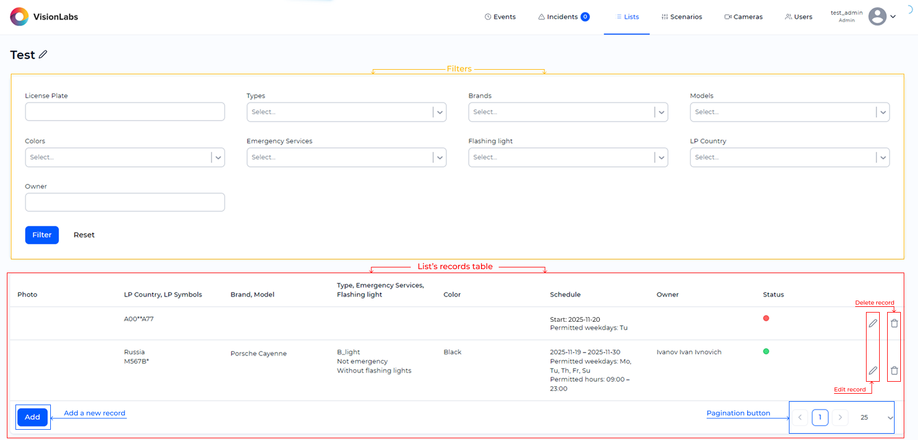Delete the A00**A77 record
This screenshot has width=918, height=440.
[894, 323]
